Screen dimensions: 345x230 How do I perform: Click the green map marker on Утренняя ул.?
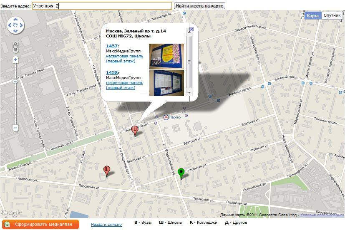[181, 173]
